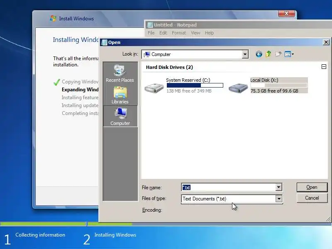
Task: Open Notepad's Edit menu
Action: click(163, 33)
